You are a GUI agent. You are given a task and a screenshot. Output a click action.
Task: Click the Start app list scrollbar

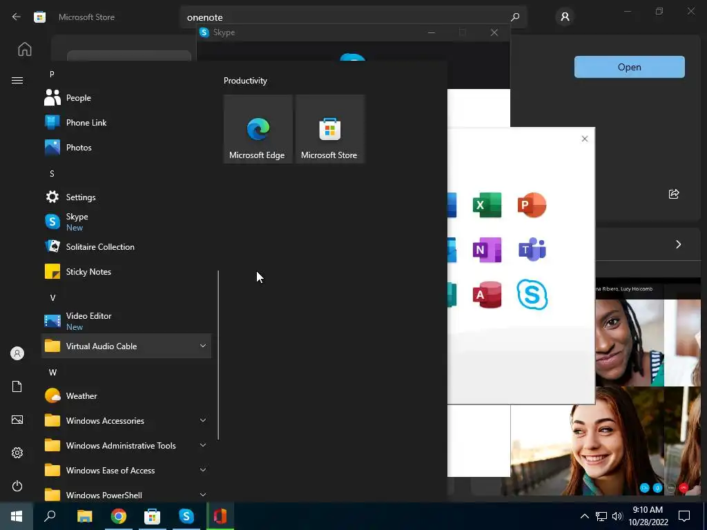pyautogui.click(x=218, y=355)
